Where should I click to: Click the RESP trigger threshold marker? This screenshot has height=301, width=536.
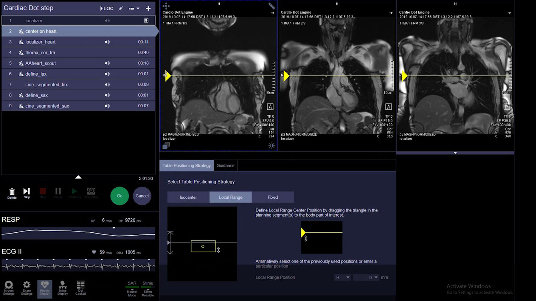coord(114,228)
